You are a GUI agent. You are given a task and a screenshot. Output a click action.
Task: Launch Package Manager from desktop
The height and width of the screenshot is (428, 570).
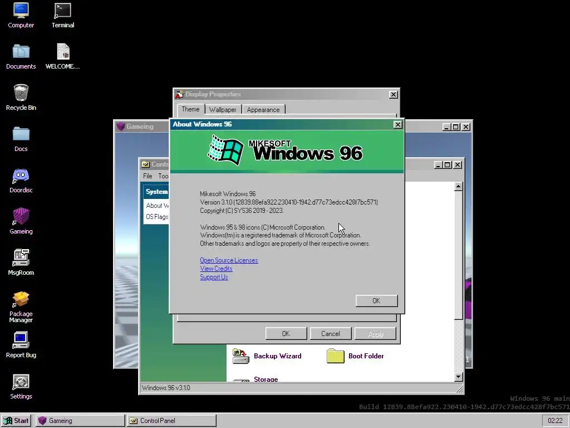[21, 307]
